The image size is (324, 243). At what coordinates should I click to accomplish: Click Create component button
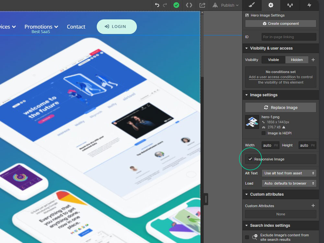click(x=281, y=24)
